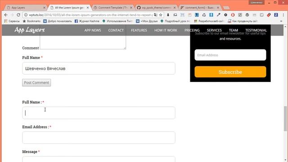
Task: Click the Email Address : input field
Action: click(x=99, y=138)
